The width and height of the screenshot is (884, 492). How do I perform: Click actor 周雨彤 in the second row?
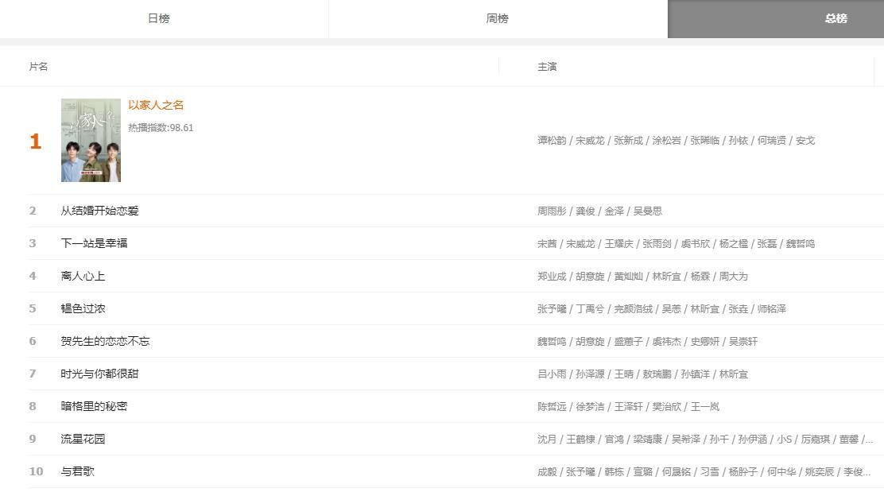point(552,211)
